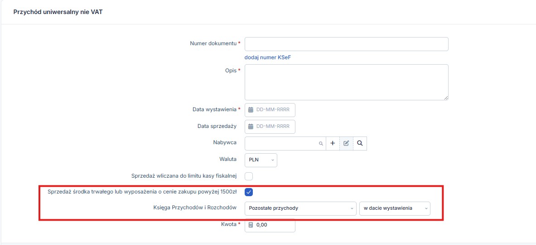Focus the Numer dokumentu input field

[346, 44]
